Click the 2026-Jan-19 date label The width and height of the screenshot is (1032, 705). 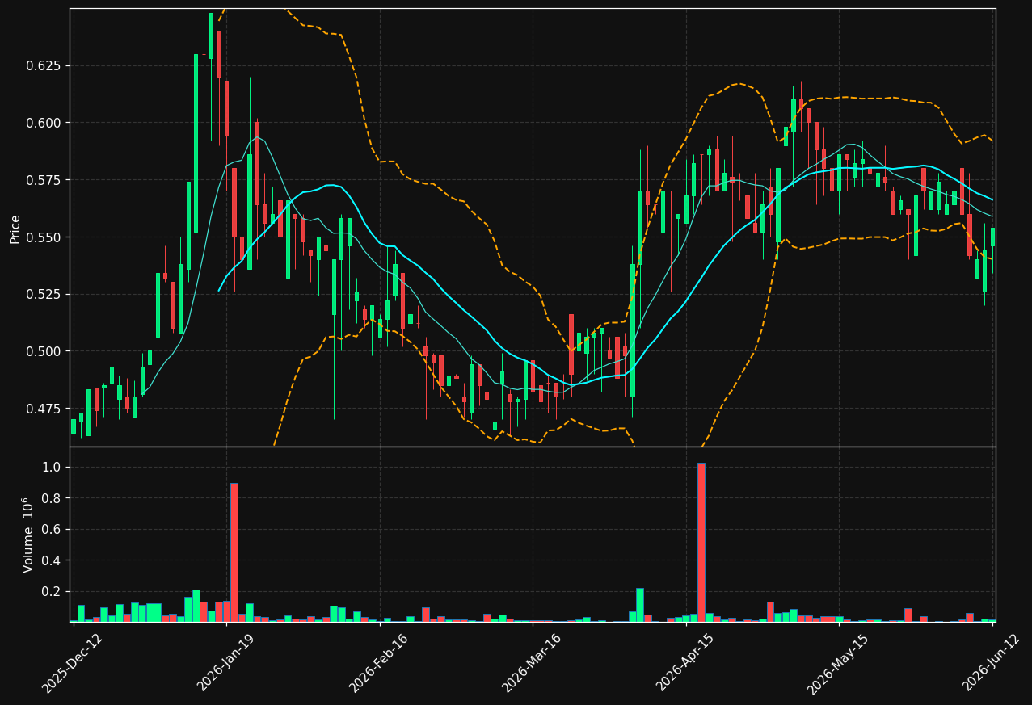click(x=225, y=663)
